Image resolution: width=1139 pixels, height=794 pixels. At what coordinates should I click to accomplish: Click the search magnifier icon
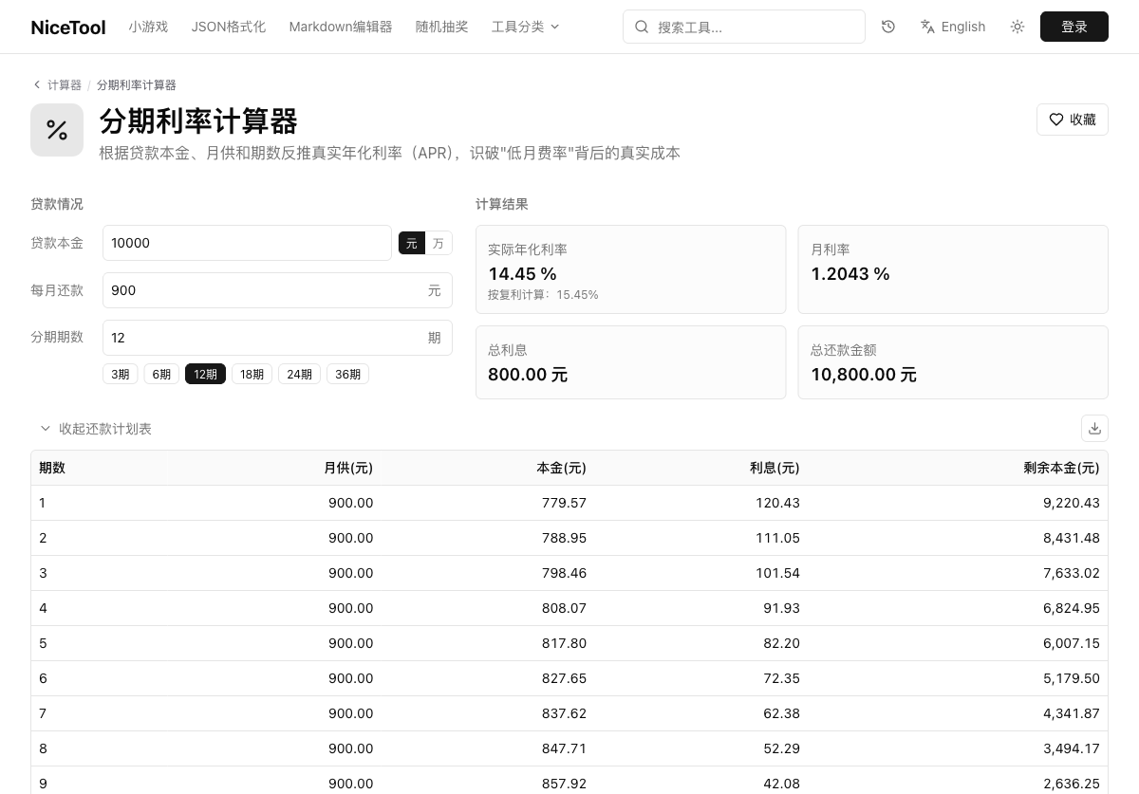click(x=642, y=27)
